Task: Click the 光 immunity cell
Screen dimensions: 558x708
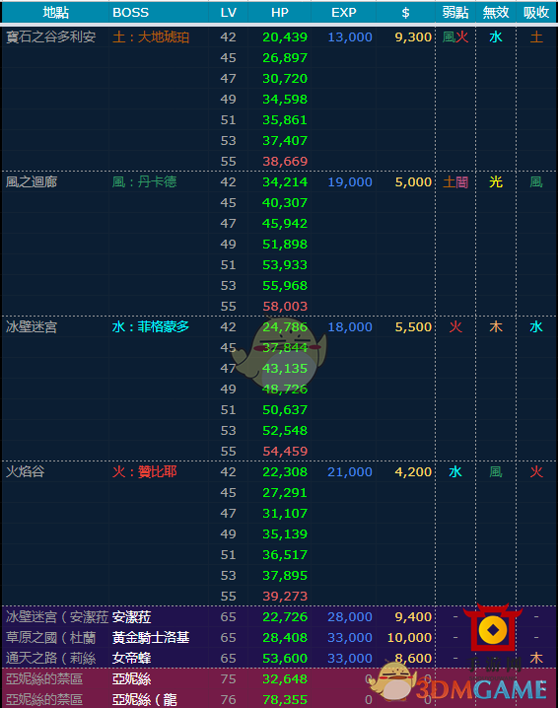Action: coord(496,182)
